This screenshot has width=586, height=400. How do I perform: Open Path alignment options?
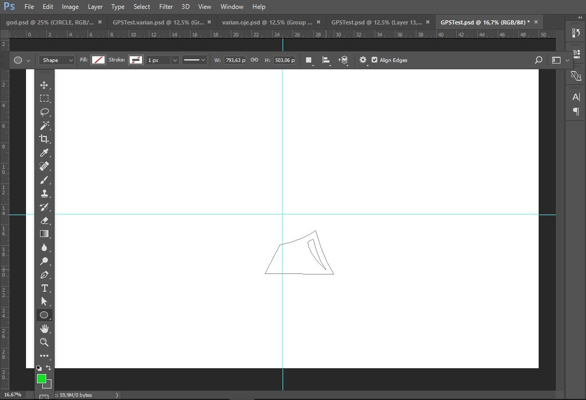pos(326,60)
